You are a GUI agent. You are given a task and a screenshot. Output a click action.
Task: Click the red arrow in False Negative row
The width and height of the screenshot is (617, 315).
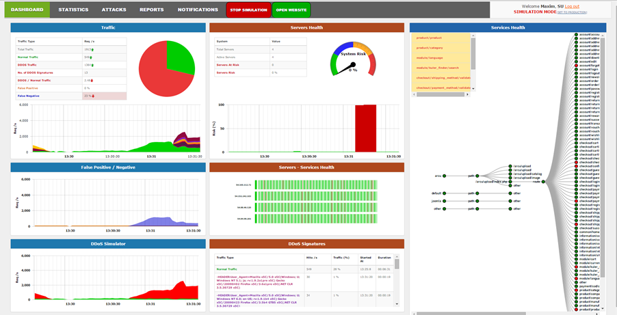tap(93, 96)
